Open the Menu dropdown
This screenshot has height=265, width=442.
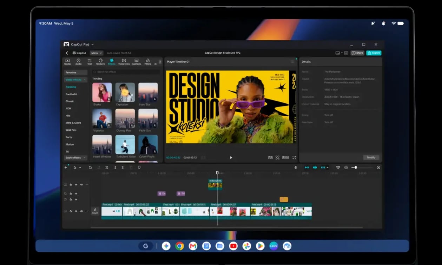pos(96,53)
